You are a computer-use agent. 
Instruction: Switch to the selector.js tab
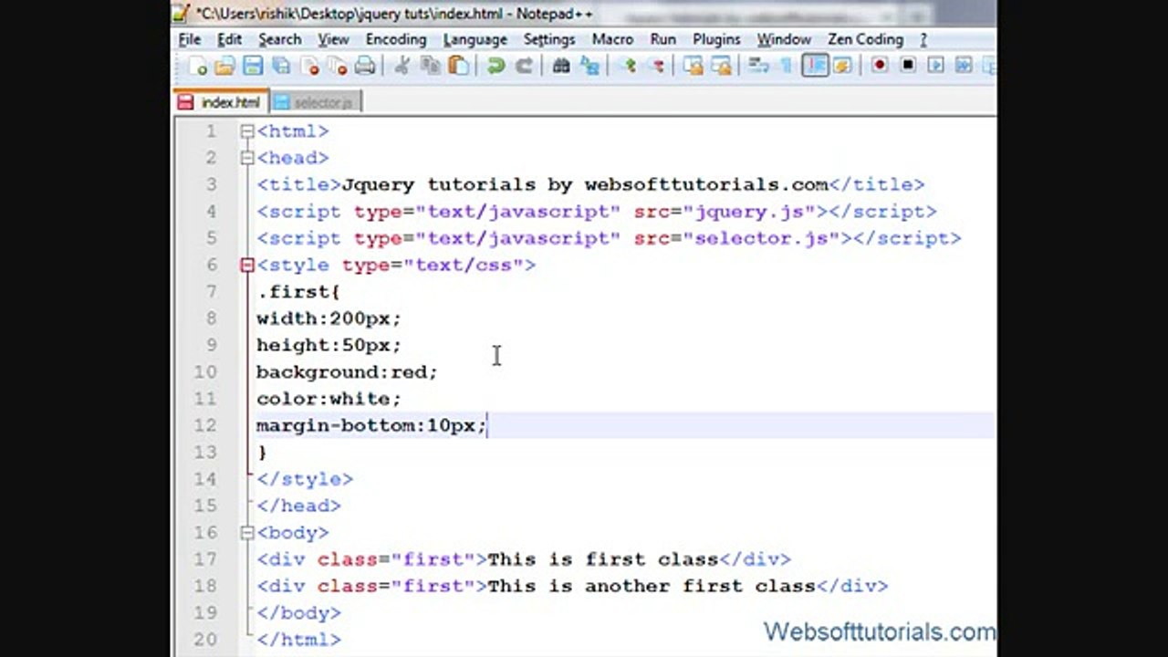coord(315,102)
